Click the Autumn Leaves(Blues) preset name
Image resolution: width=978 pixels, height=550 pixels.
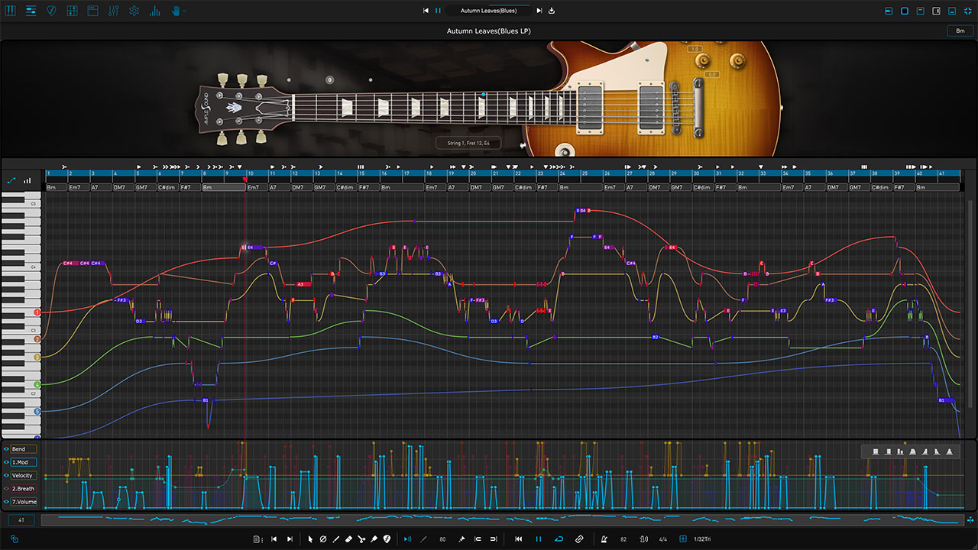pyautogui.click(x=488, y=11)
